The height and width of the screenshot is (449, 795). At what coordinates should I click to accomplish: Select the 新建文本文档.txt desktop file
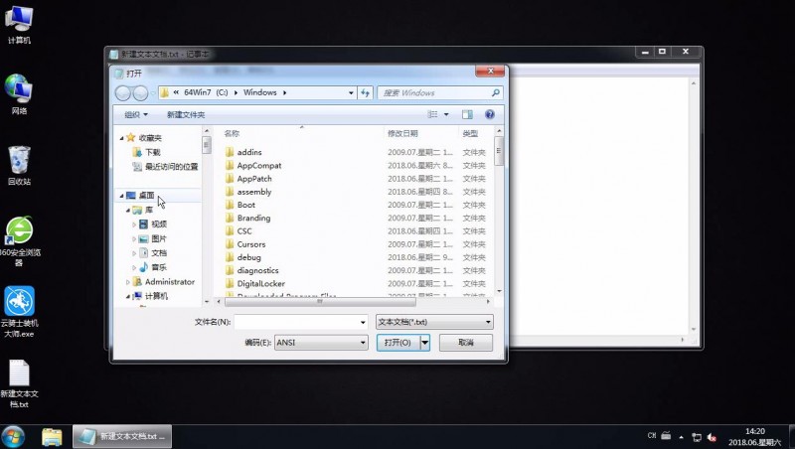click(19, 383)
